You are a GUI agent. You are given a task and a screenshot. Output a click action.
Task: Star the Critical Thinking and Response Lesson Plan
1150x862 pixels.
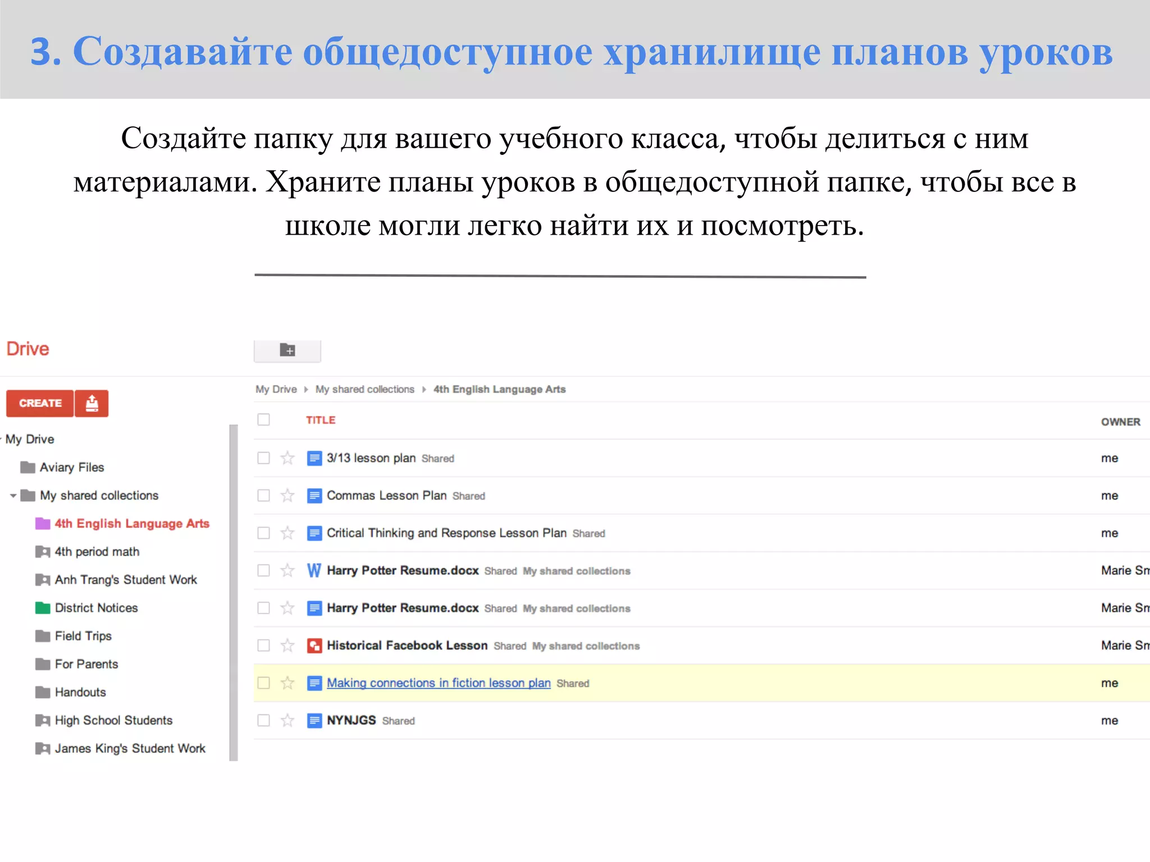[x=287, y=533]
